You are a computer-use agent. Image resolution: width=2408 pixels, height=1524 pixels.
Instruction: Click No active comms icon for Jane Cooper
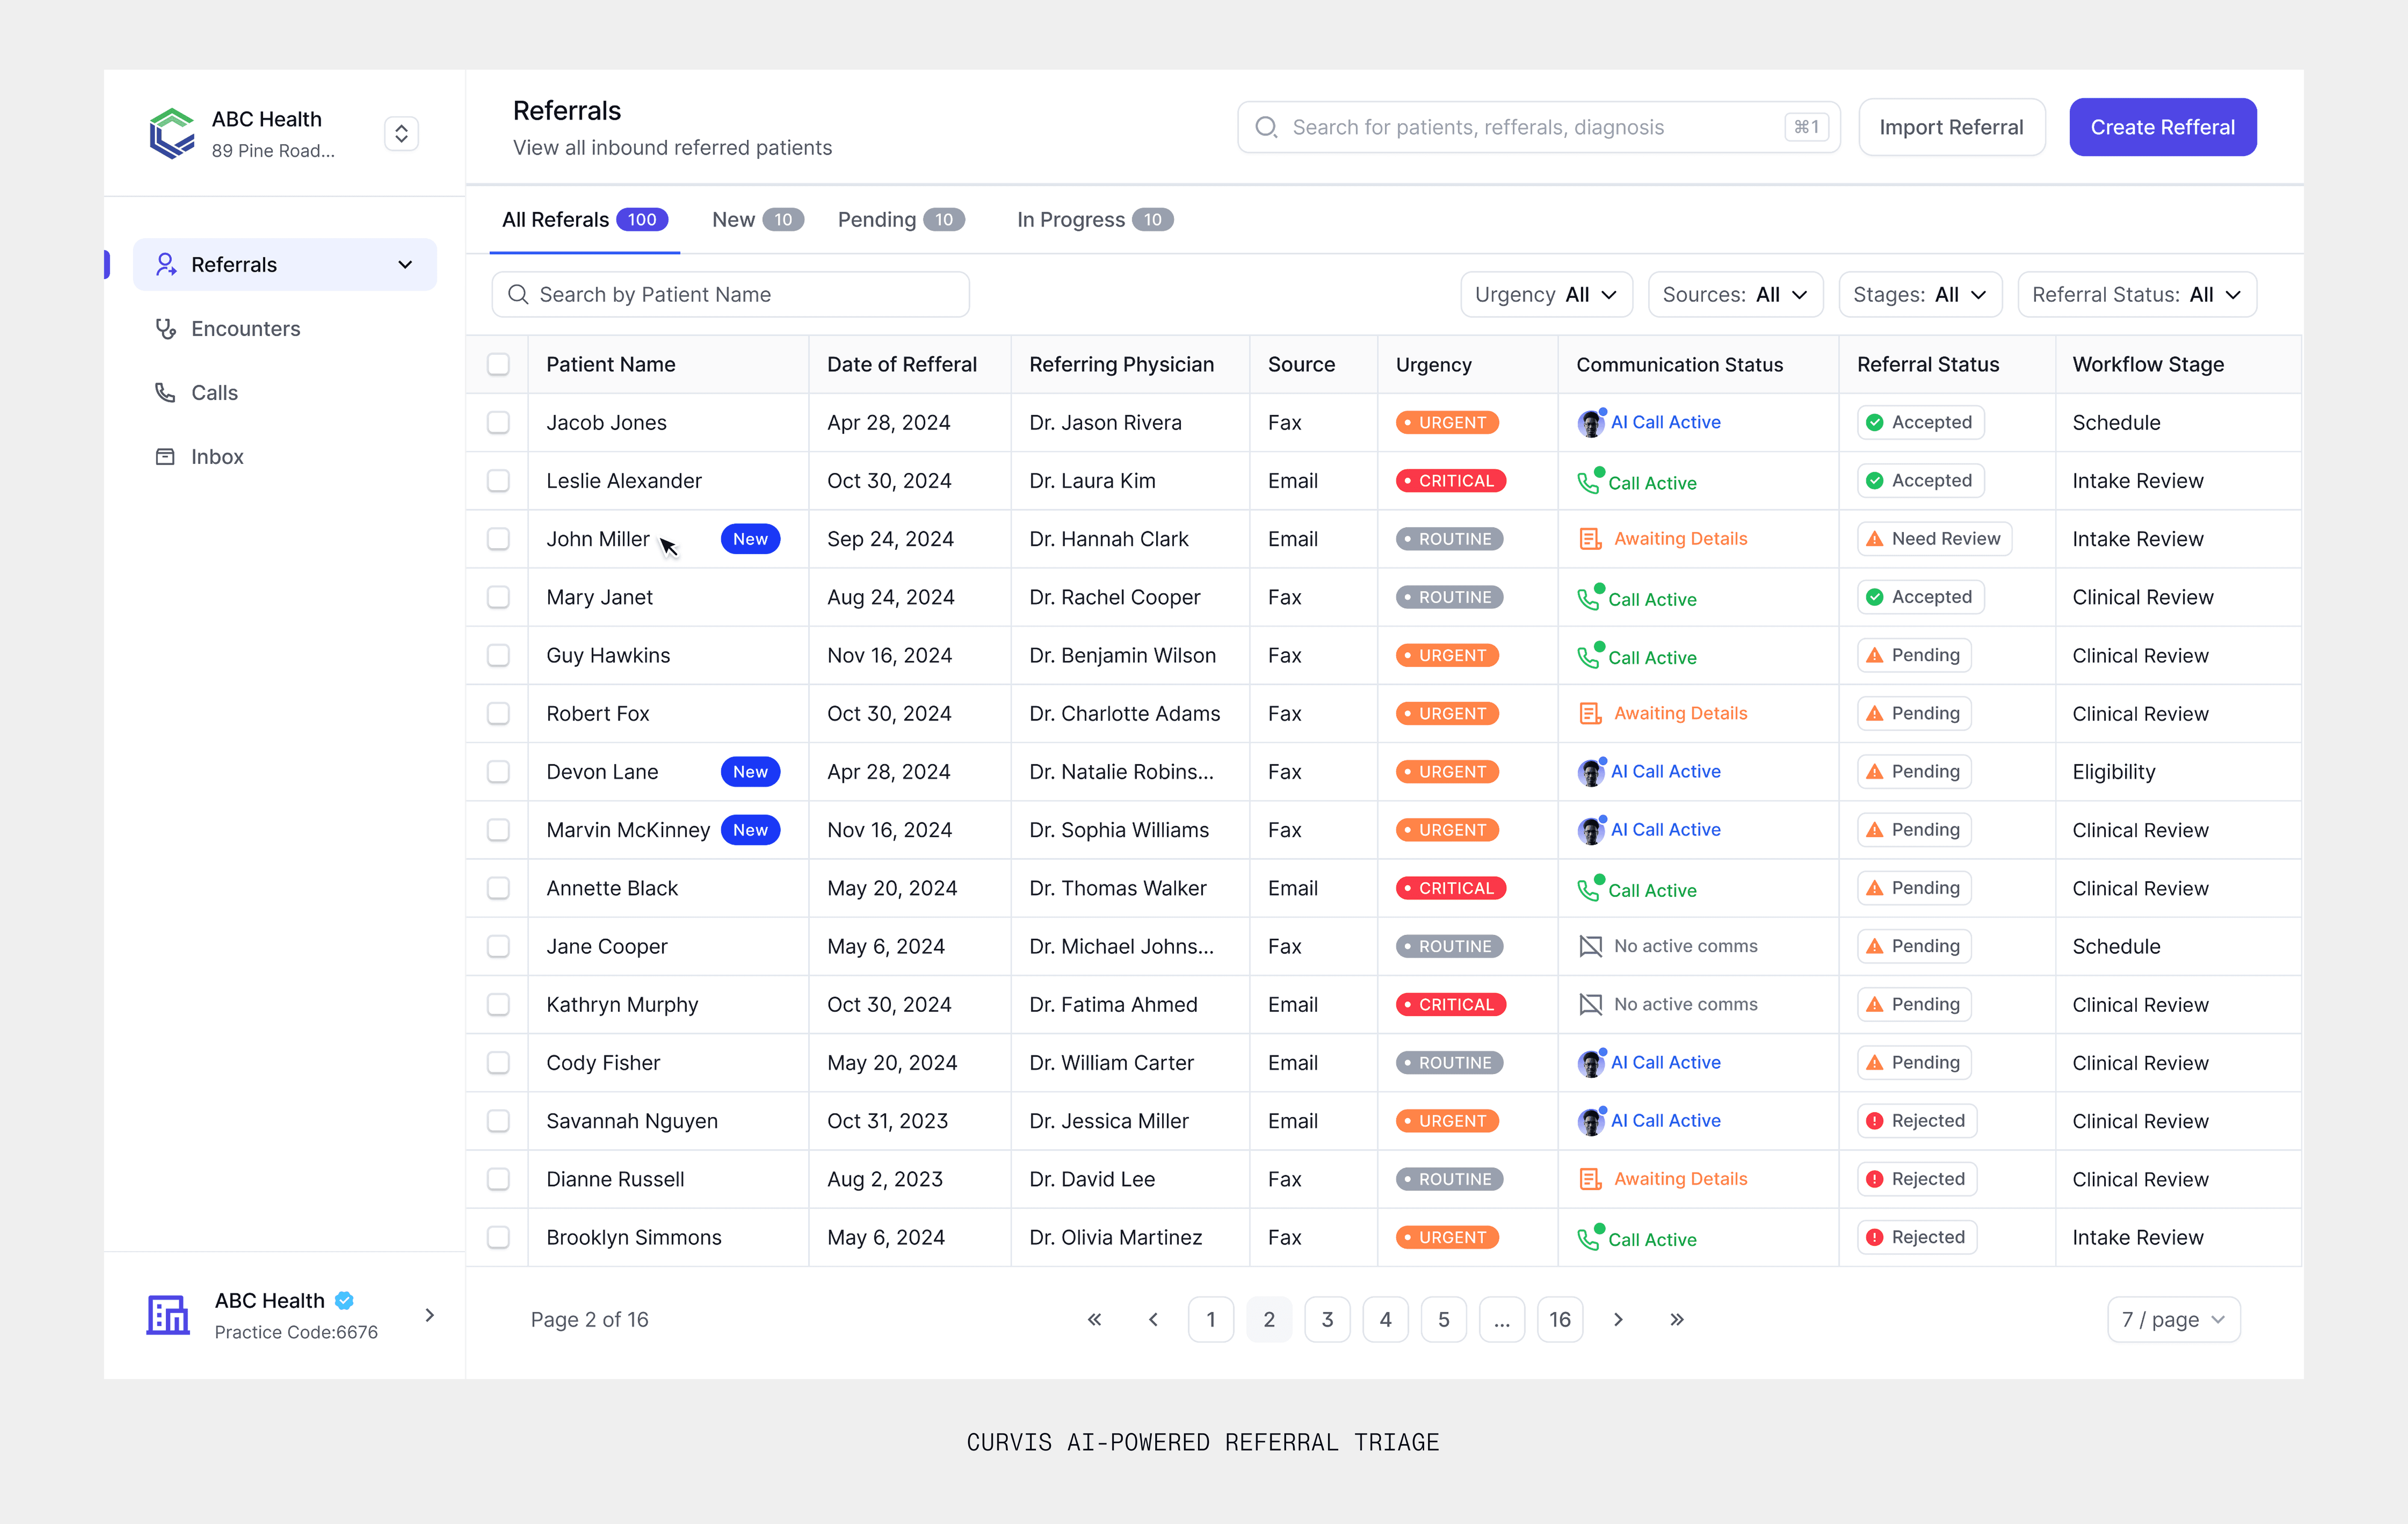[1590, 946]
